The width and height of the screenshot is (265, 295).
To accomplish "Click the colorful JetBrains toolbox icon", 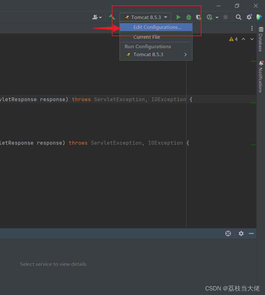I will (259, 17).
